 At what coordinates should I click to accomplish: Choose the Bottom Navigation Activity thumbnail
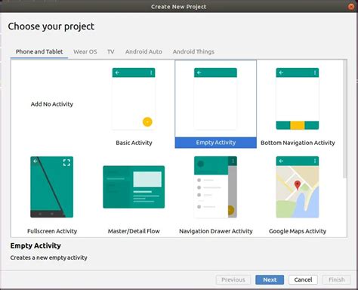pyautogui.click(x=298, y=99)
